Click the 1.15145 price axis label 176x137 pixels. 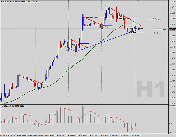click(x=172, y=47)
